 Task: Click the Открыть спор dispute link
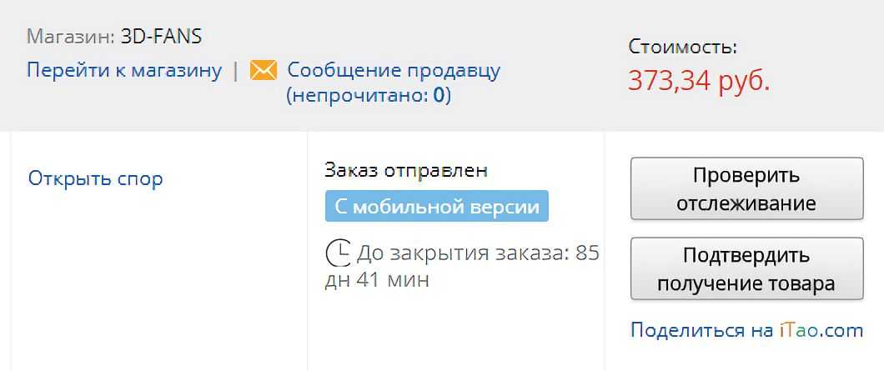coord(96,178)
